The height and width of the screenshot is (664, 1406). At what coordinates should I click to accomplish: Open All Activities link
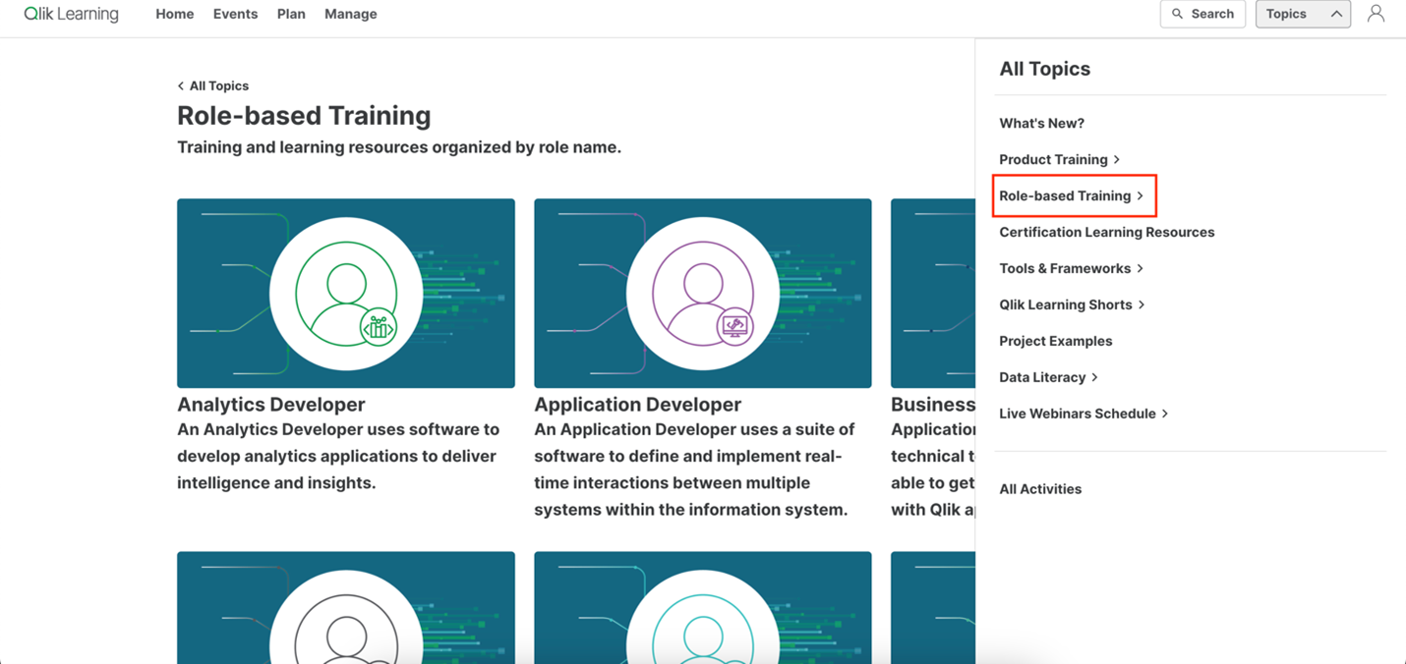click(x=1040, y=488)
